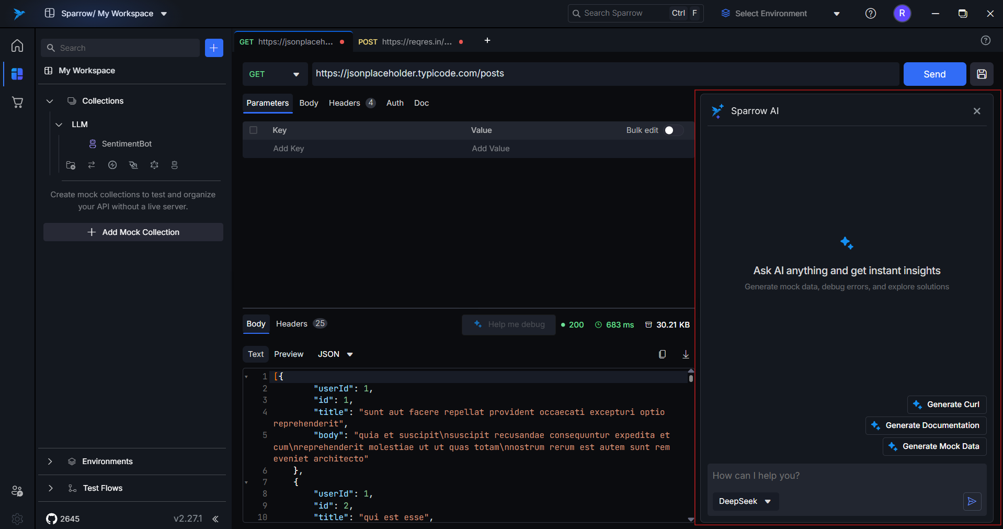Viewport: 1003px width, 529px height.
Task: Add a REST API request with arrows icon
Action: (92, 165)
